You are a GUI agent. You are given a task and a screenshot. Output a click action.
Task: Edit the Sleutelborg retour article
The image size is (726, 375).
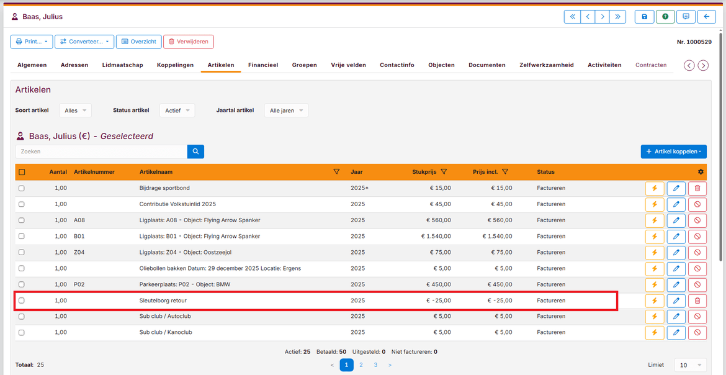tap(676, 301)
